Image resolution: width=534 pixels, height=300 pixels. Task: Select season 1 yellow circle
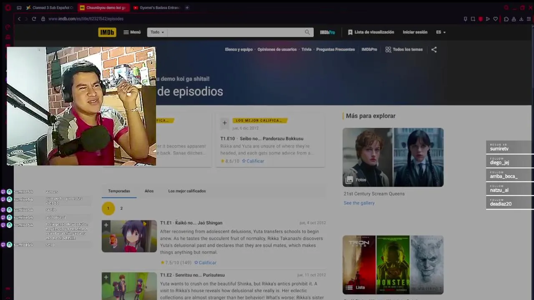[x=108, y=208]
